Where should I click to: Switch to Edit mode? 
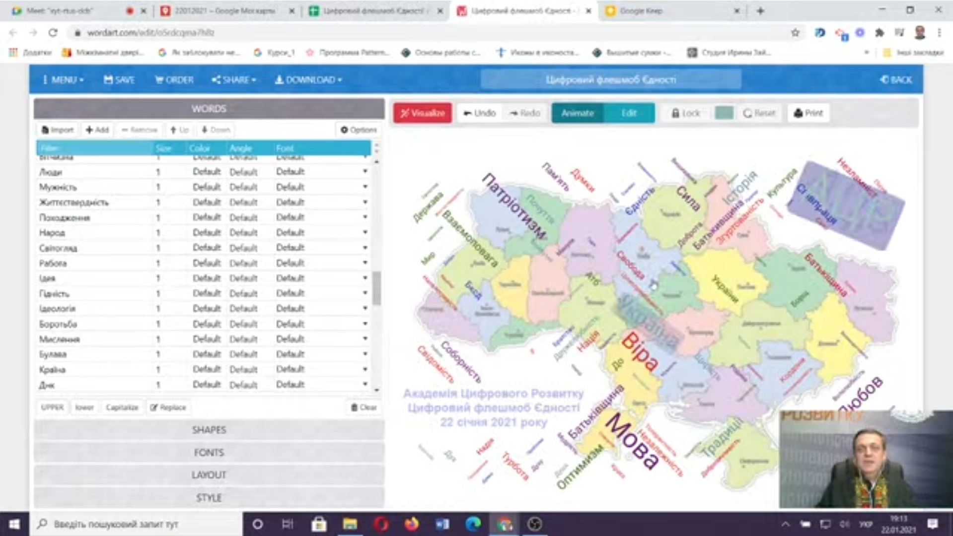629,113
